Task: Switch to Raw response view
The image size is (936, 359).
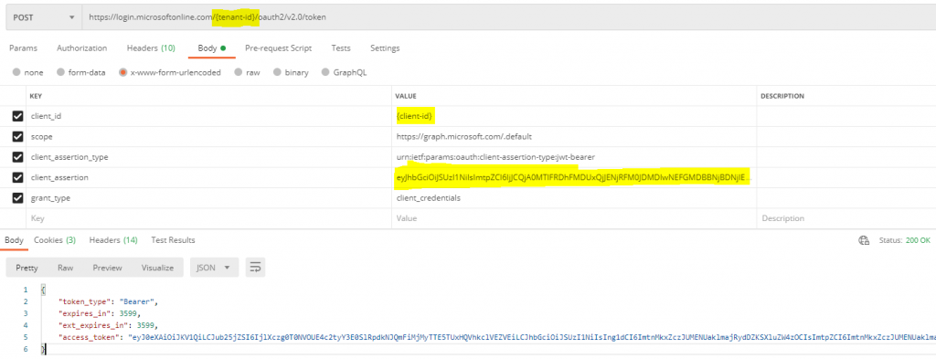Action: coord(65,268)
